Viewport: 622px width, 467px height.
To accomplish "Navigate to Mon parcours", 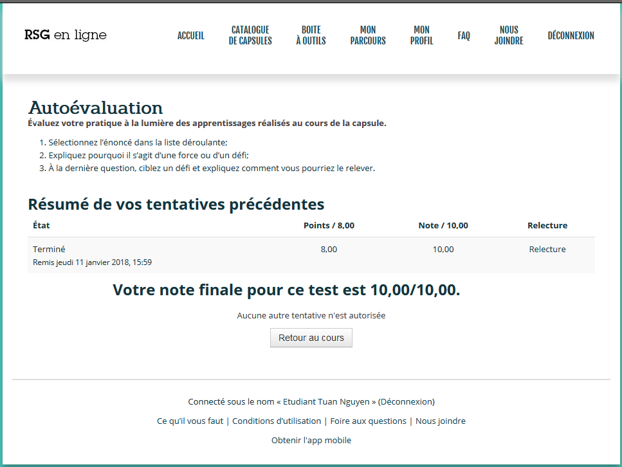I will coord(368,35).
